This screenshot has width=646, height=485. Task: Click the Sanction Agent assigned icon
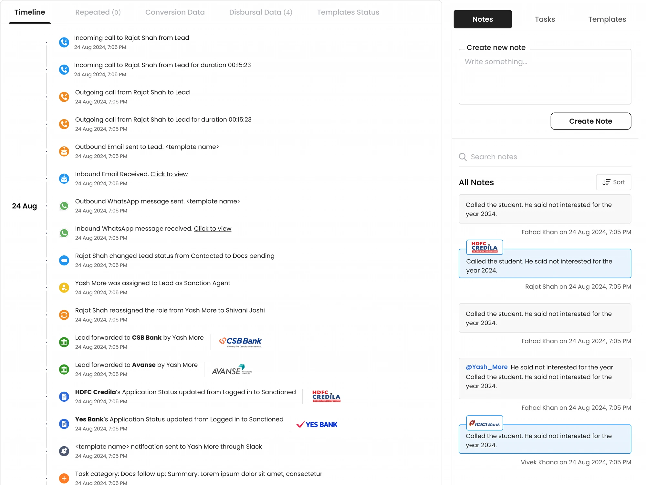click(64, 287)
